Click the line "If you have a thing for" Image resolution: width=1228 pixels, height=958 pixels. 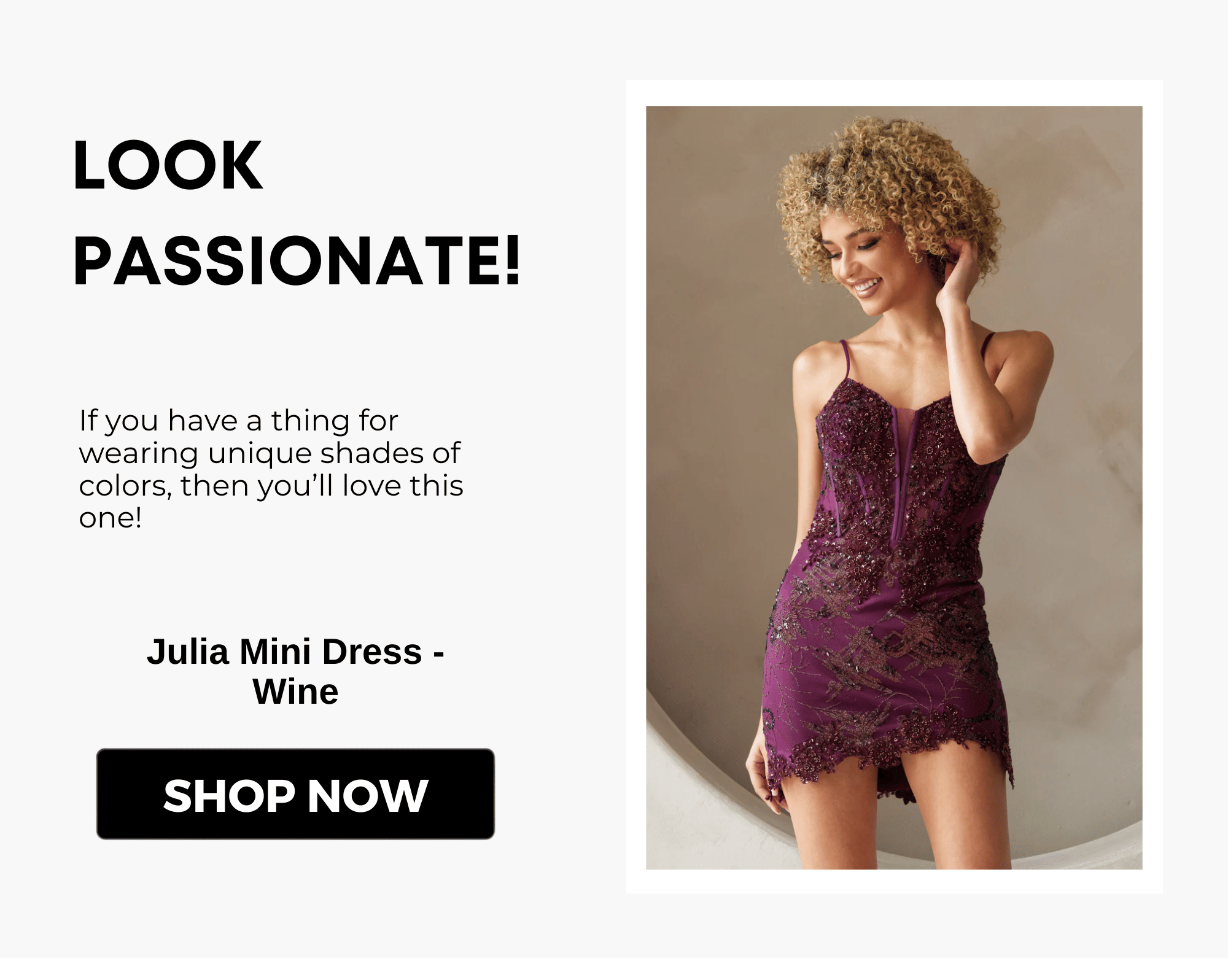tap(239, 421)
